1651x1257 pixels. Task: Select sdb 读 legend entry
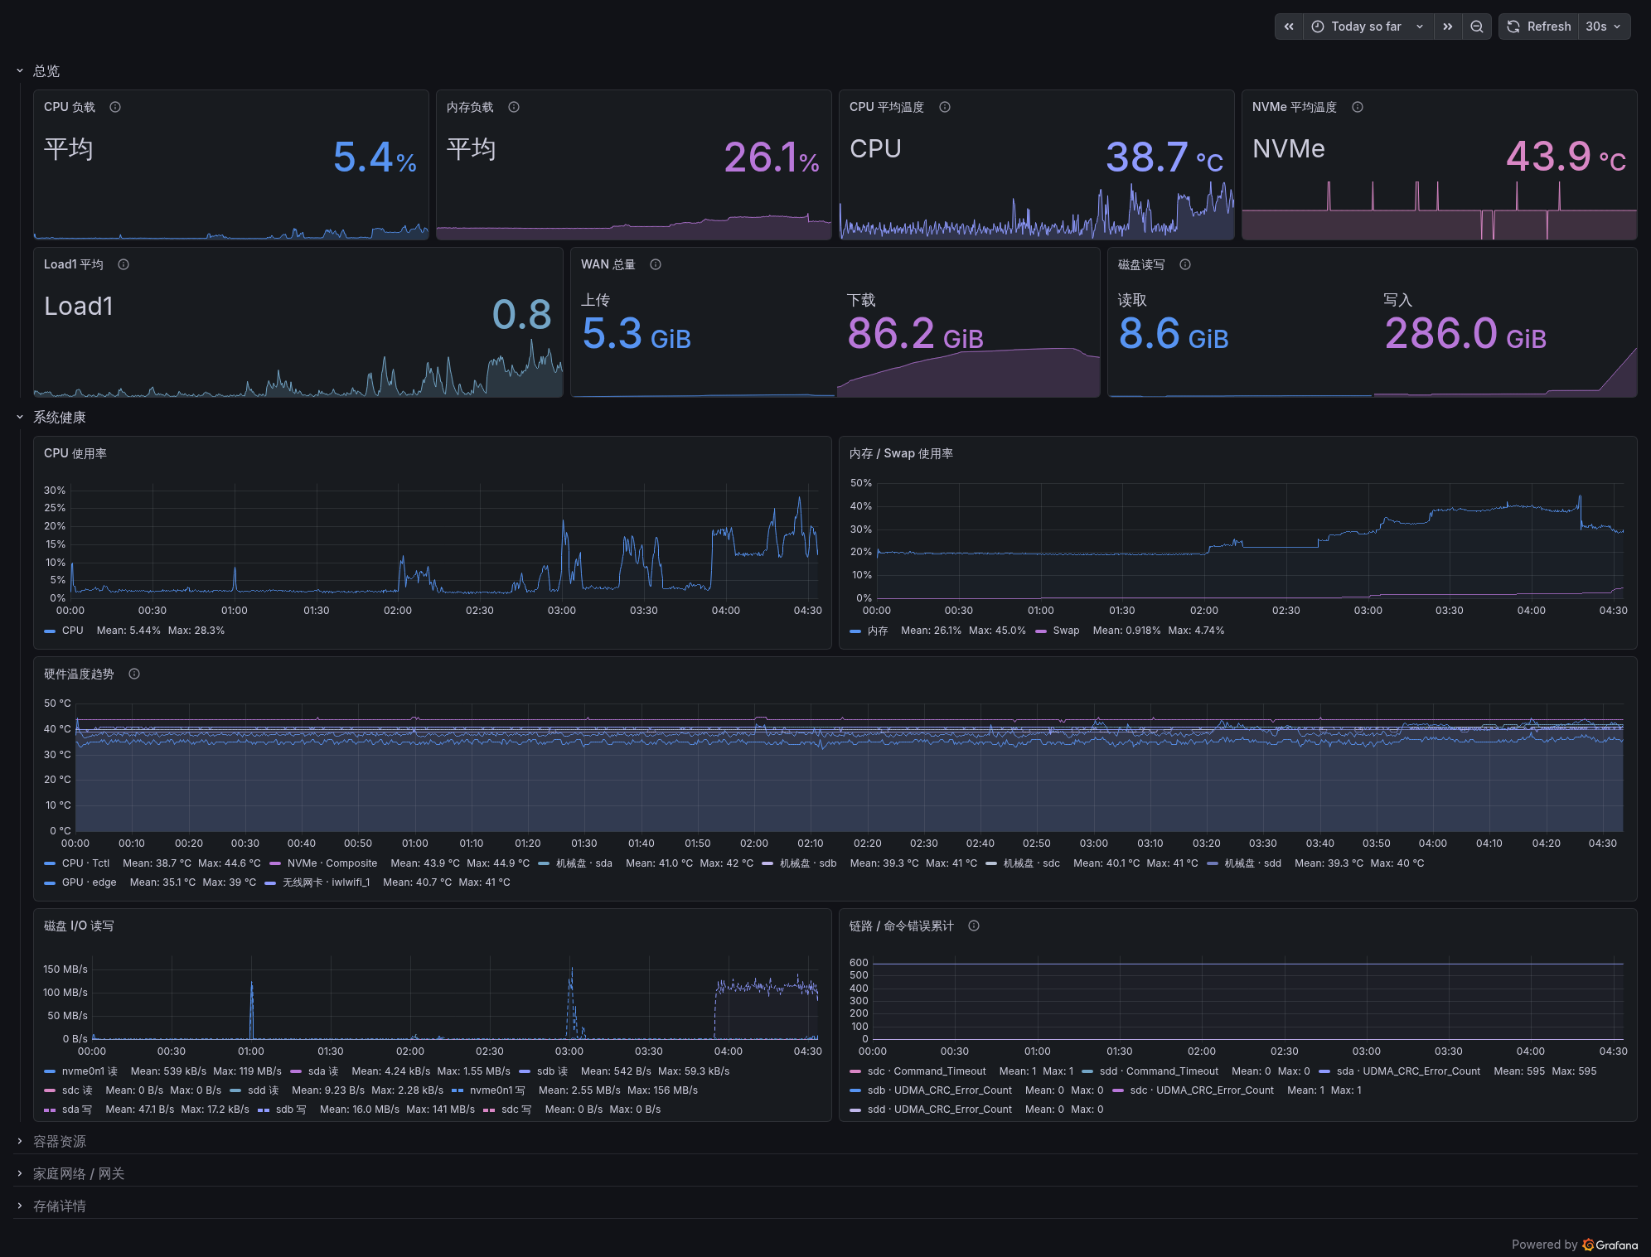click(552, 1071)
